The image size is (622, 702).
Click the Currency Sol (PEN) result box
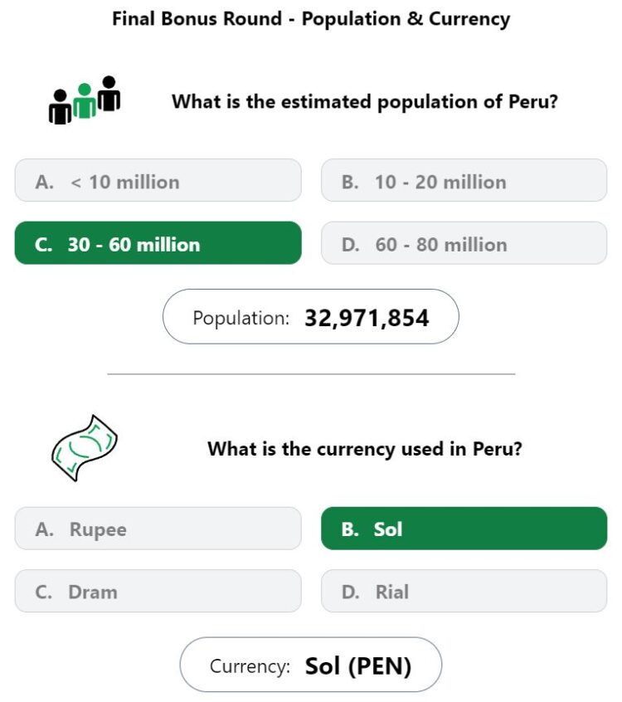pyautogui.click(x=310, y=665)
